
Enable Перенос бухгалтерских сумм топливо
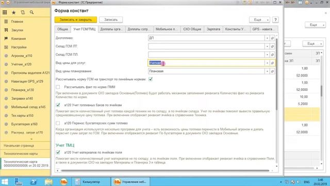click(58, 123)
